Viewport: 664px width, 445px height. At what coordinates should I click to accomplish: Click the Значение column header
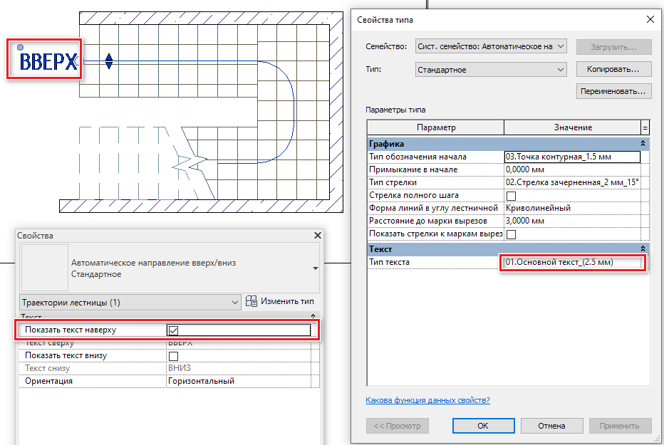tap(573, 127)
